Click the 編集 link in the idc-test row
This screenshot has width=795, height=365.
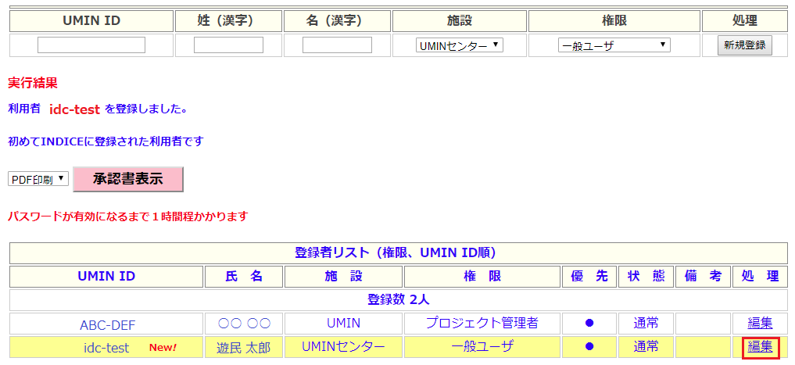click(760, 347)
